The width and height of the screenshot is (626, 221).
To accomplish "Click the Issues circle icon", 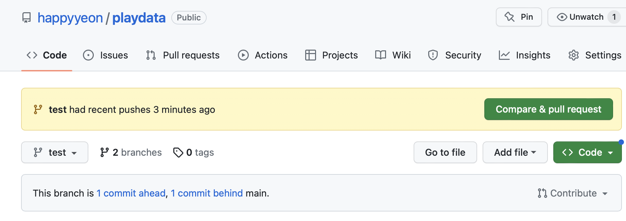I will 88,55.
